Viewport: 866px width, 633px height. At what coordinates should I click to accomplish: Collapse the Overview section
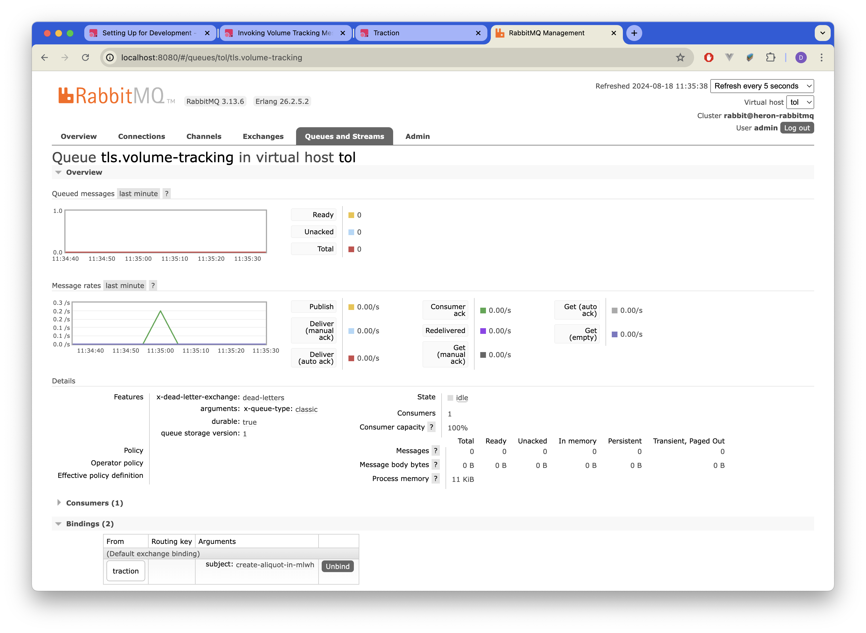click(84, 172)
